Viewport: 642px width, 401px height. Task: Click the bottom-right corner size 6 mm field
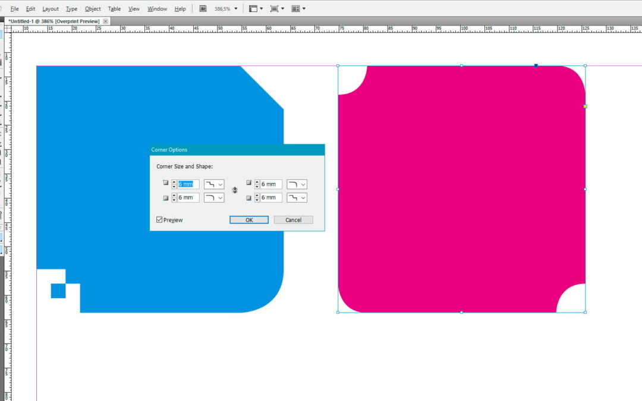pos(270,197)
